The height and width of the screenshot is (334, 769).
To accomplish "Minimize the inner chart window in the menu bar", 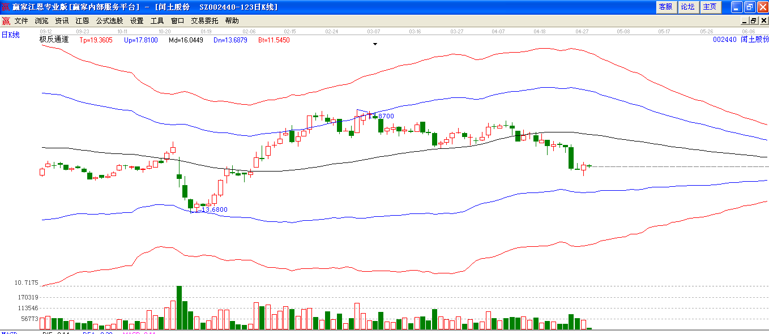I will pyautogui.click(x=745, y=20).
